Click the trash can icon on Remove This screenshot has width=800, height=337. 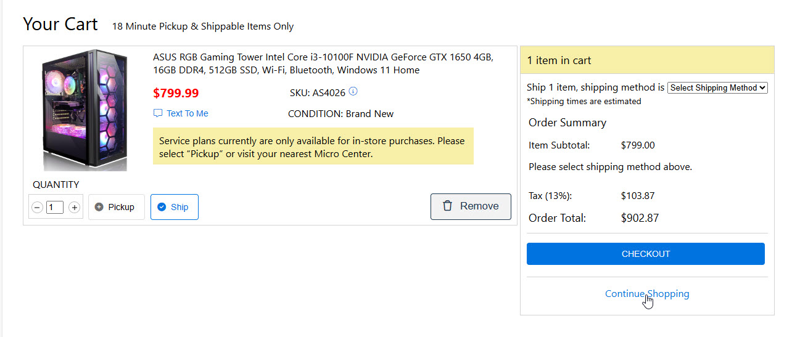(448, 206)
